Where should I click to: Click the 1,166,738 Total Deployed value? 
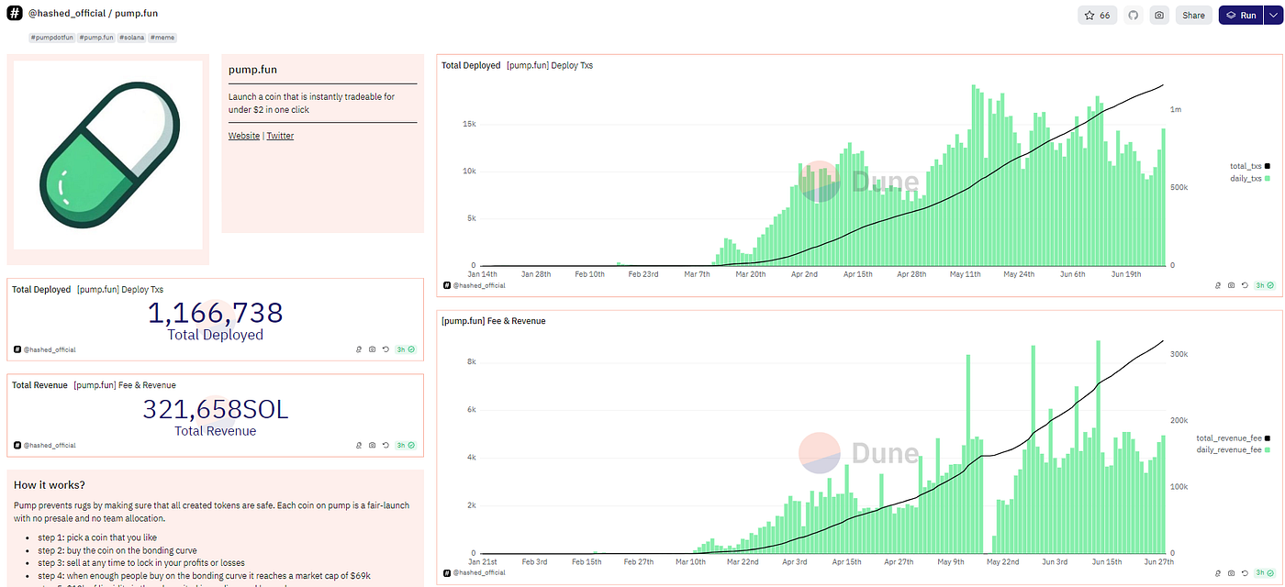coord(215,313)
